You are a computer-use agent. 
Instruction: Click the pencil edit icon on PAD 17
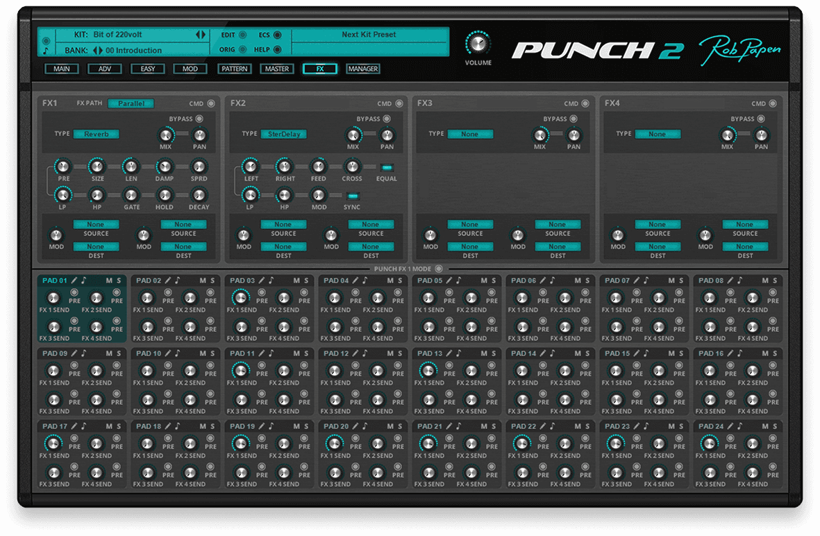74,426
